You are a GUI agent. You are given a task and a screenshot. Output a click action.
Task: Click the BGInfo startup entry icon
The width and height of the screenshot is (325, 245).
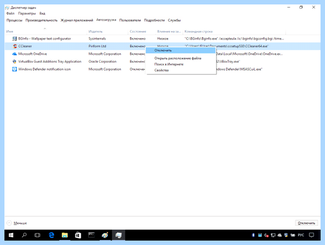pyautogui.click(x=15, y=39)
